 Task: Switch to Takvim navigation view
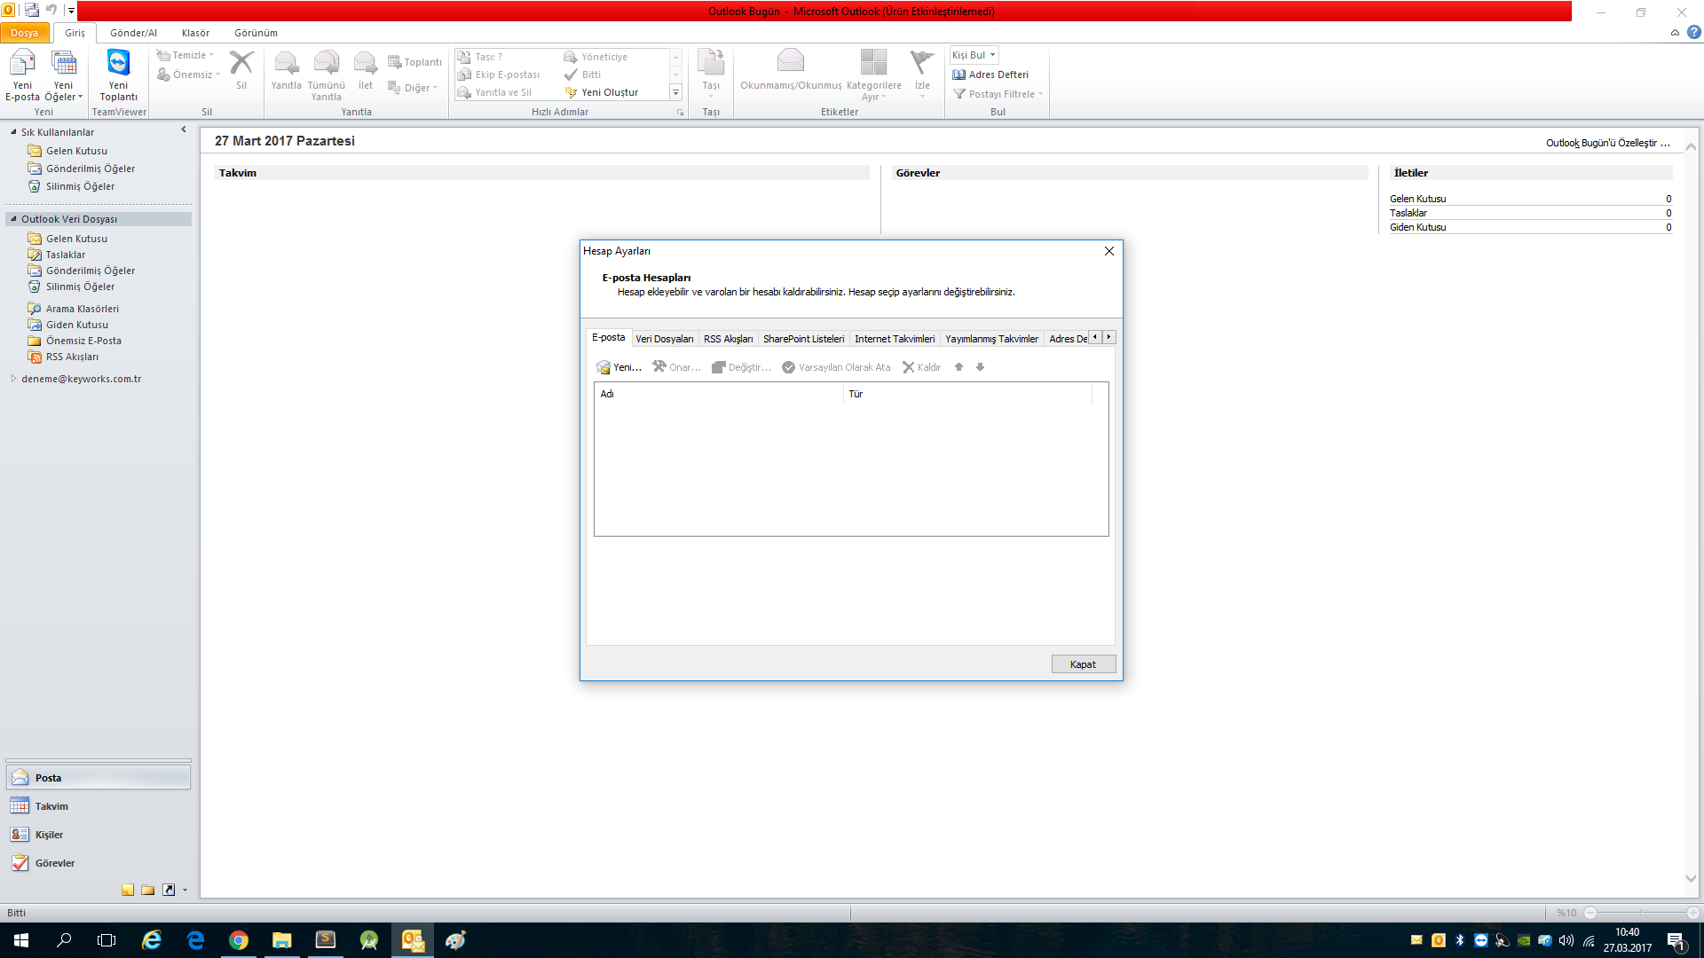(x=99, y=806)
